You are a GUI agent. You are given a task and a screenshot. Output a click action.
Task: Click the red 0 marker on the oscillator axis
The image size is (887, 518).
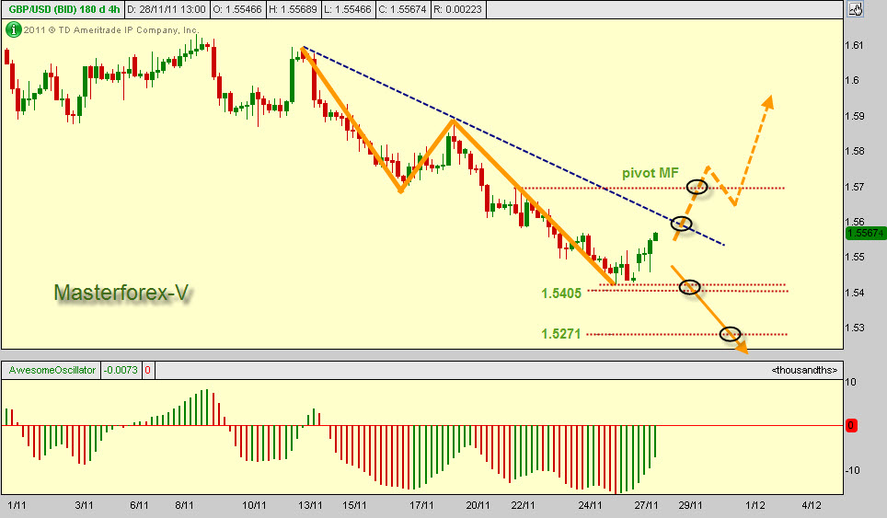(x=851, y=425)
